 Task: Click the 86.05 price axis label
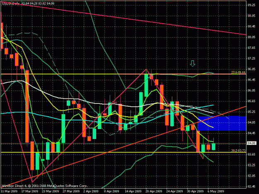pos(252,91)
